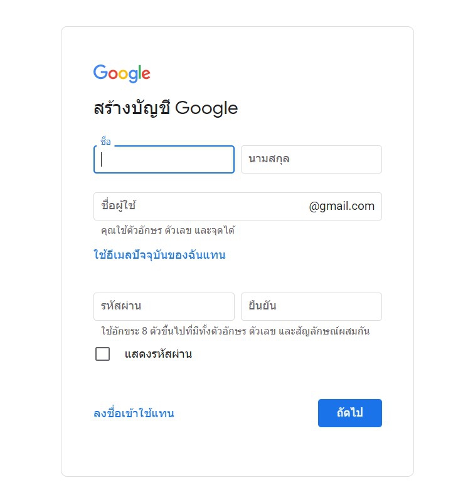Screen dimensions: 468x493
Task: Click the Google logo
Action: [122, 73]
